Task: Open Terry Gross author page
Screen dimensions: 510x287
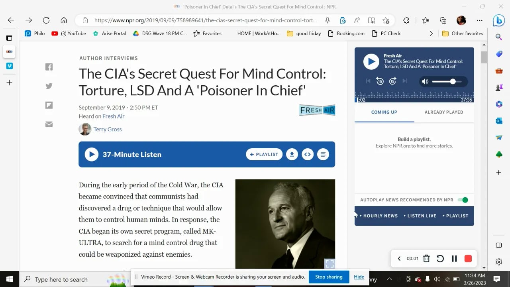Action: tap(108, 129)
